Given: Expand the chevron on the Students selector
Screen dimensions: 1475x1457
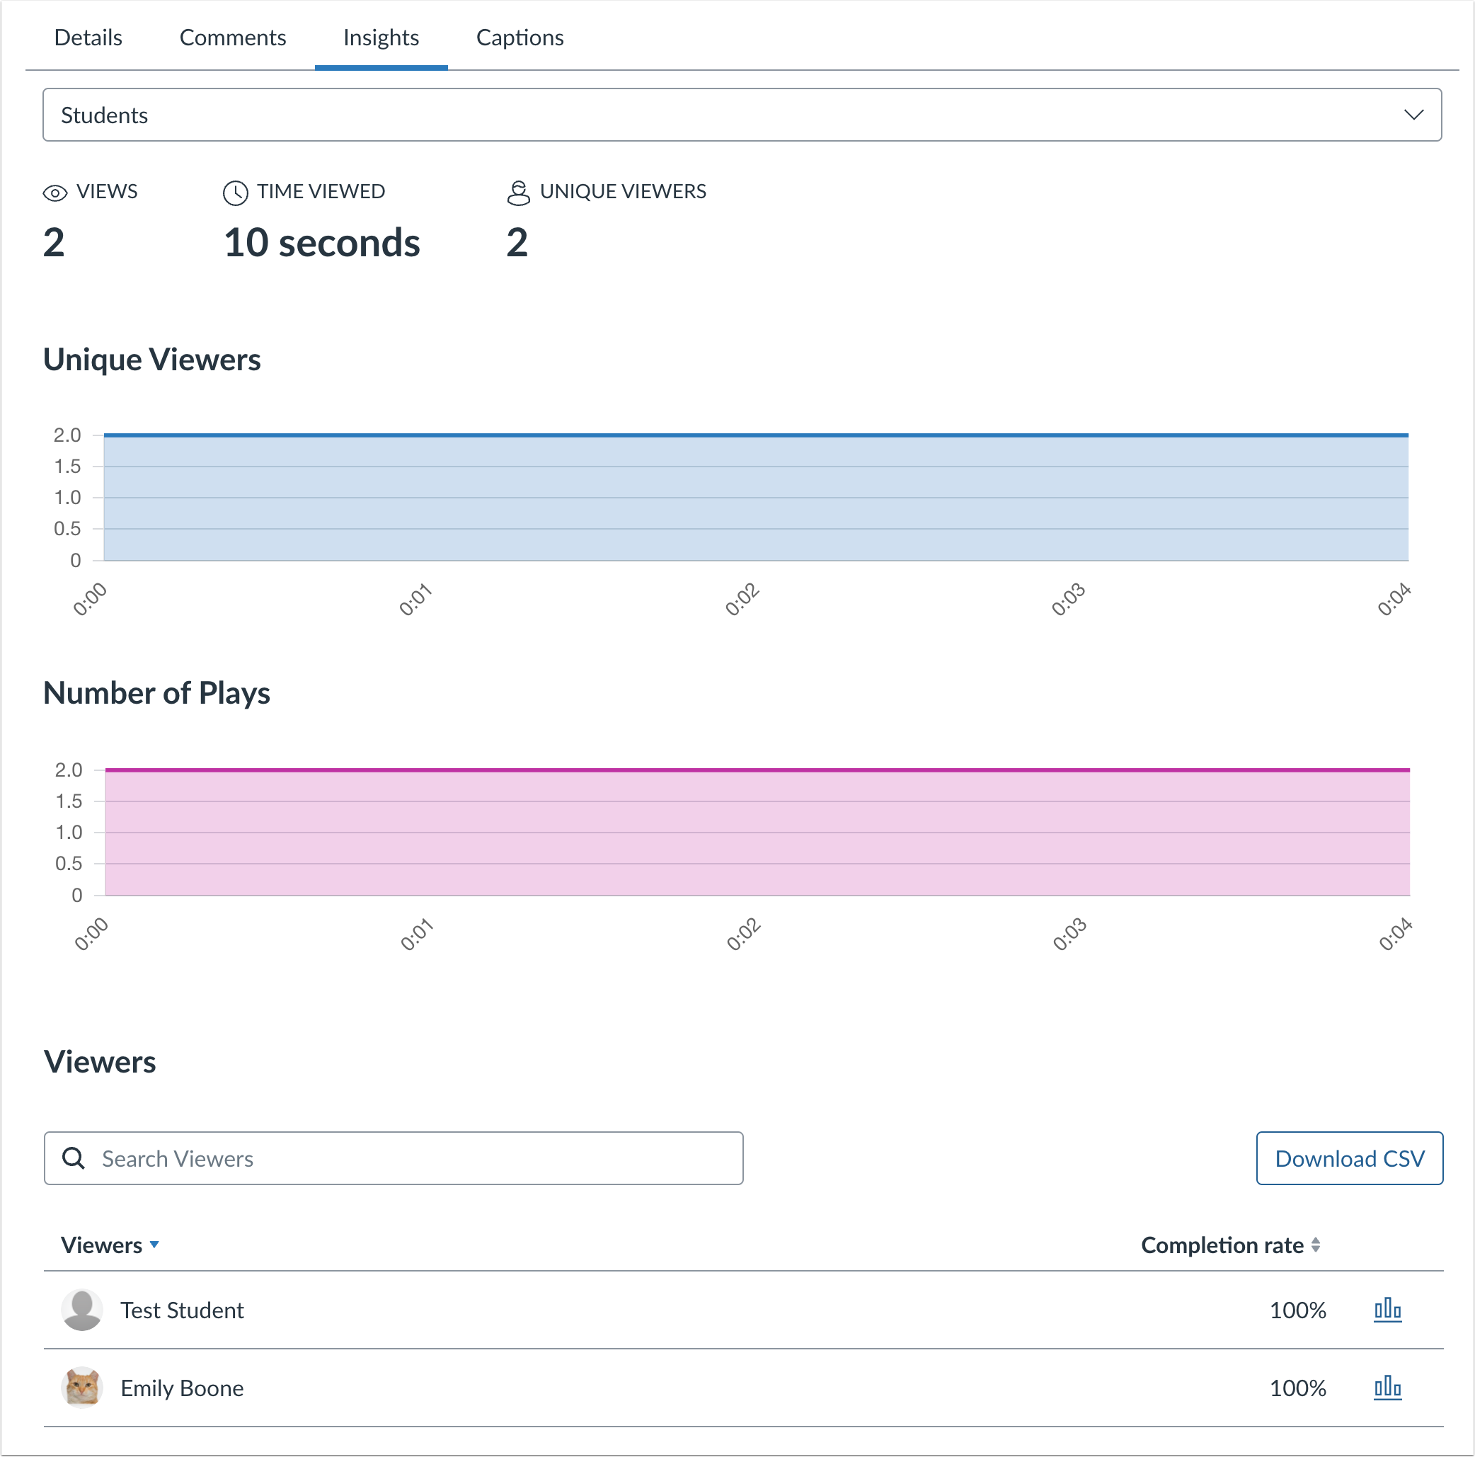Looking at the screenshot, I should point(1414,115).
